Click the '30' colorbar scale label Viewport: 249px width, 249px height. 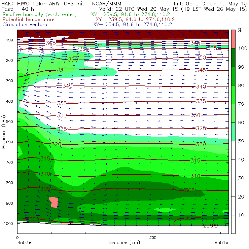[x=241, y=178]
